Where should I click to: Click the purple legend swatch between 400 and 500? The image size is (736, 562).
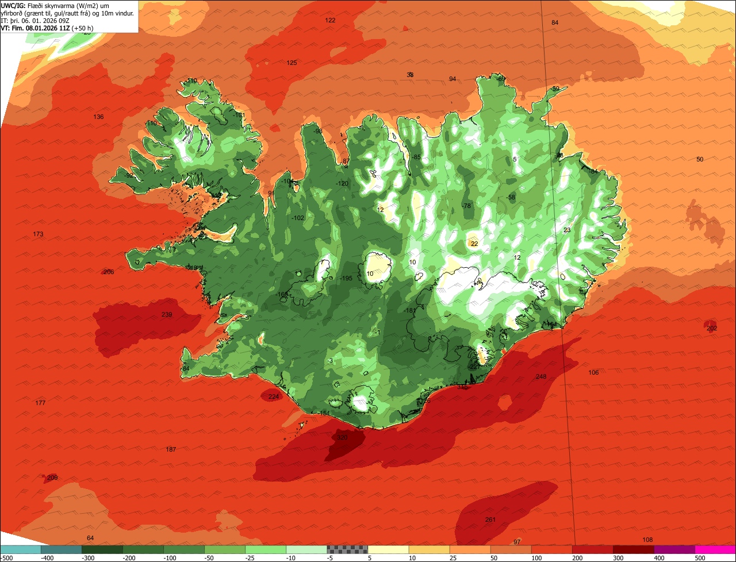(x=674, y=549)
